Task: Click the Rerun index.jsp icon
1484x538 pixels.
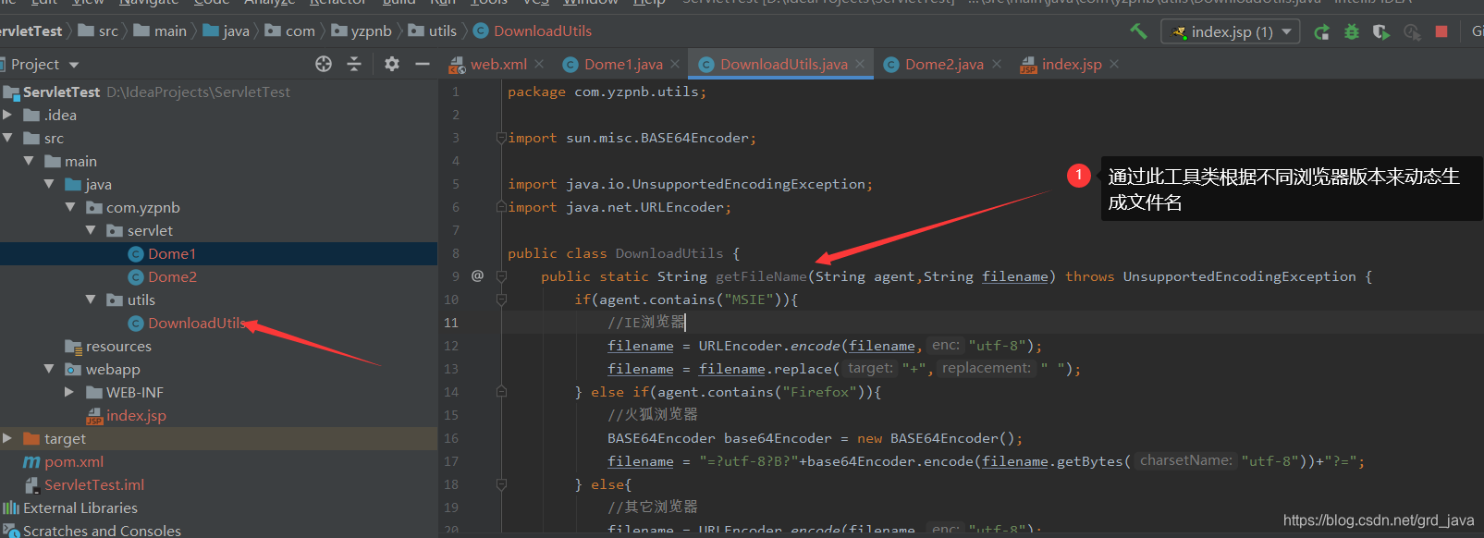Action: pyautogui.click(x=1321, y=32)
